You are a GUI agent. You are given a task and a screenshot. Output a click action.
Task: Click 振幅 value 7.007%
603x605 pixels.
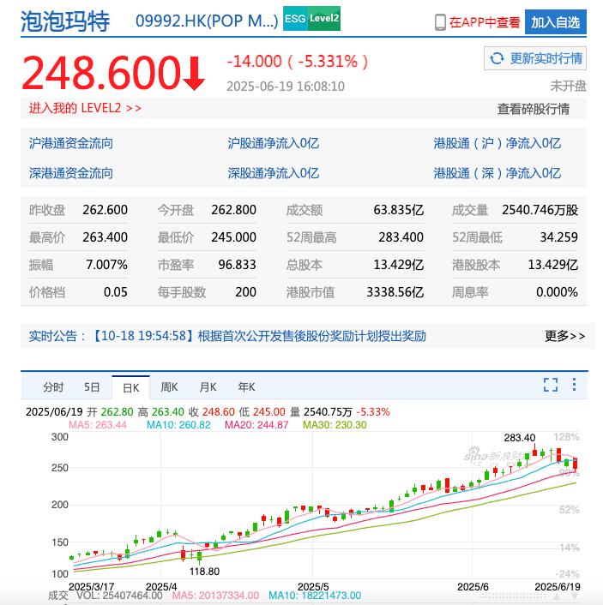point(106,265)
